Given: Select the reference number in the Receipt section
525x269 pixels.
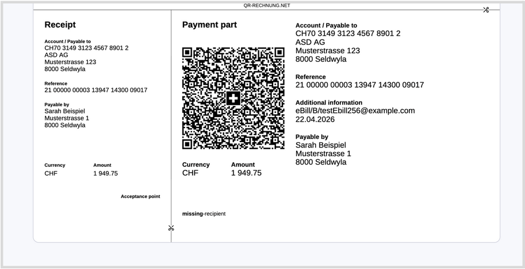Looking at the screenshot, I should (x=96, y=90).
